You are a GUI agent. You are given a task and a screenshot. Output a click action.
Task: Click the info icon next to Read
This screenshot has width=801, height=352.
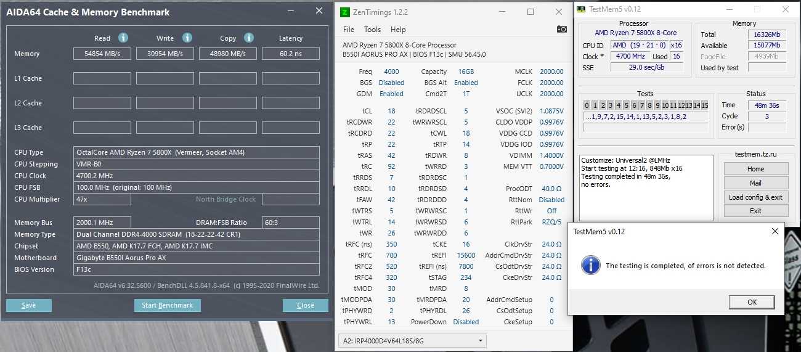click(x=123, y=38)
